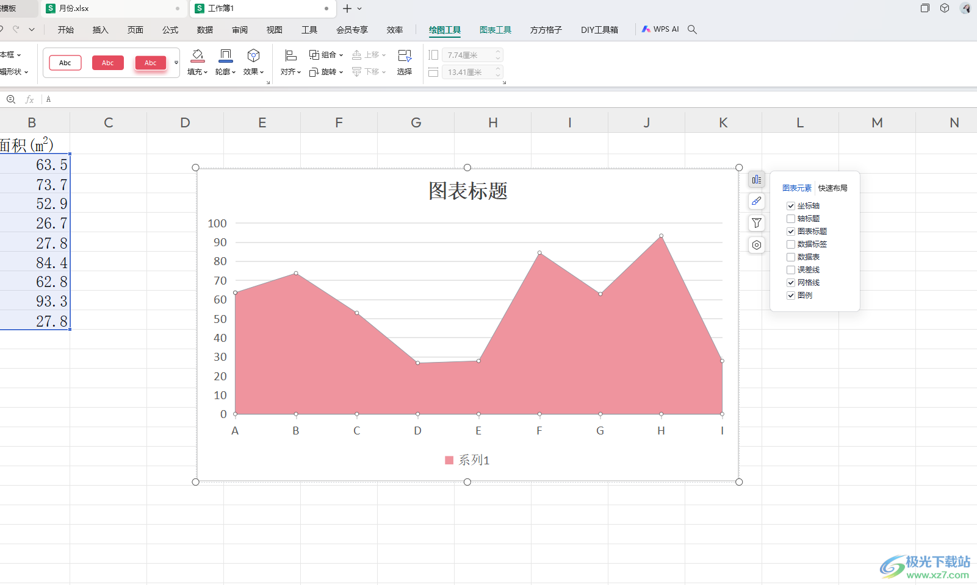
Task: Uncheck the 坐标轴 checkbox
Action: [x=791, y=206]
